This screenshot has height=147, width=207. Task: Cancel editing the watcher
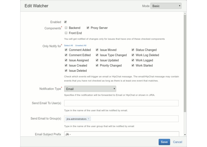tap(178, 142)
